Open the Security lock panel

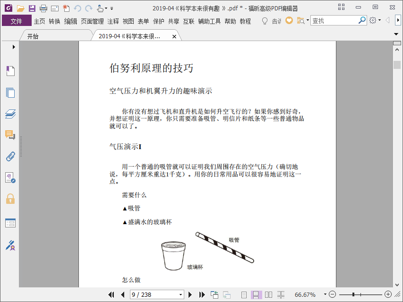[10, 199]
